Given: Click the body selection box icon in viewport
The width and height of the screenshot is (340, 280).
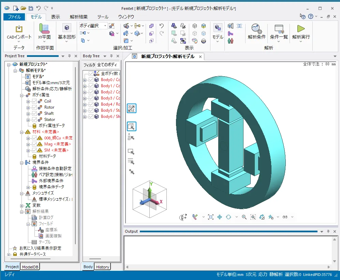Looking at the screenshot, I should [131, 126].
